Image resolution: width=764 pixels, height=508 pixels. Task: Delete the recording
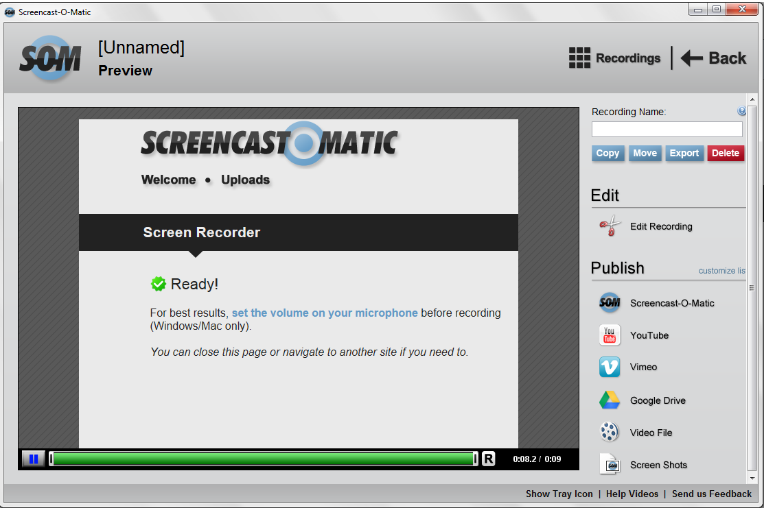(726, 154)
